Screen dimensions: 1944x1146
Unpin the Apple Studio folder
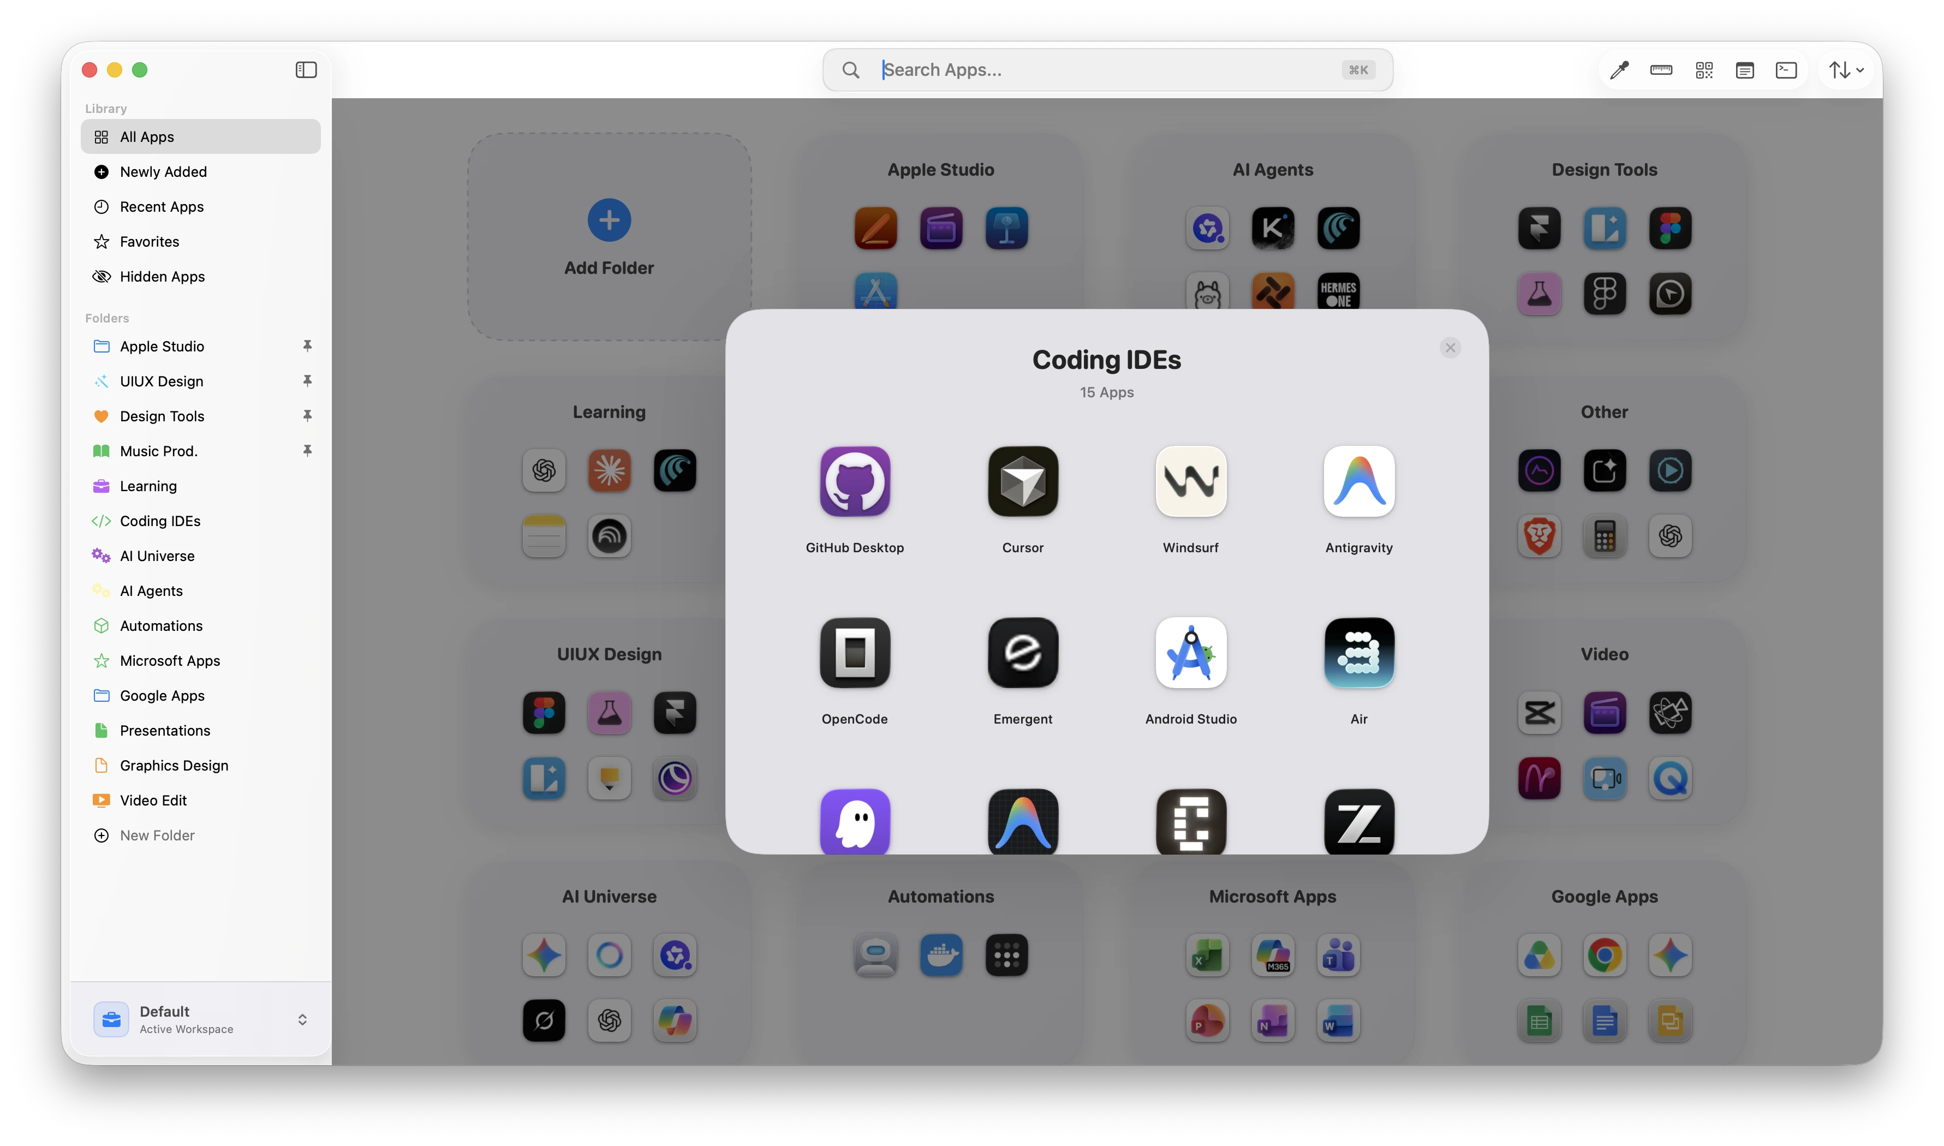coord(307,346)
